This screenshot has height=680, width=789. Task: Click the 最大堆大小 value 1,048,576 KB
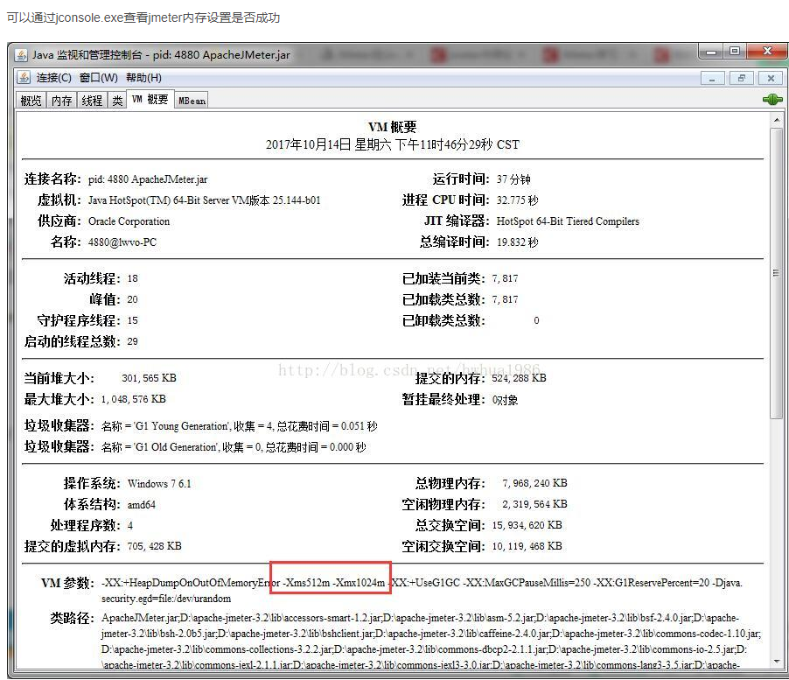[133, 399]
